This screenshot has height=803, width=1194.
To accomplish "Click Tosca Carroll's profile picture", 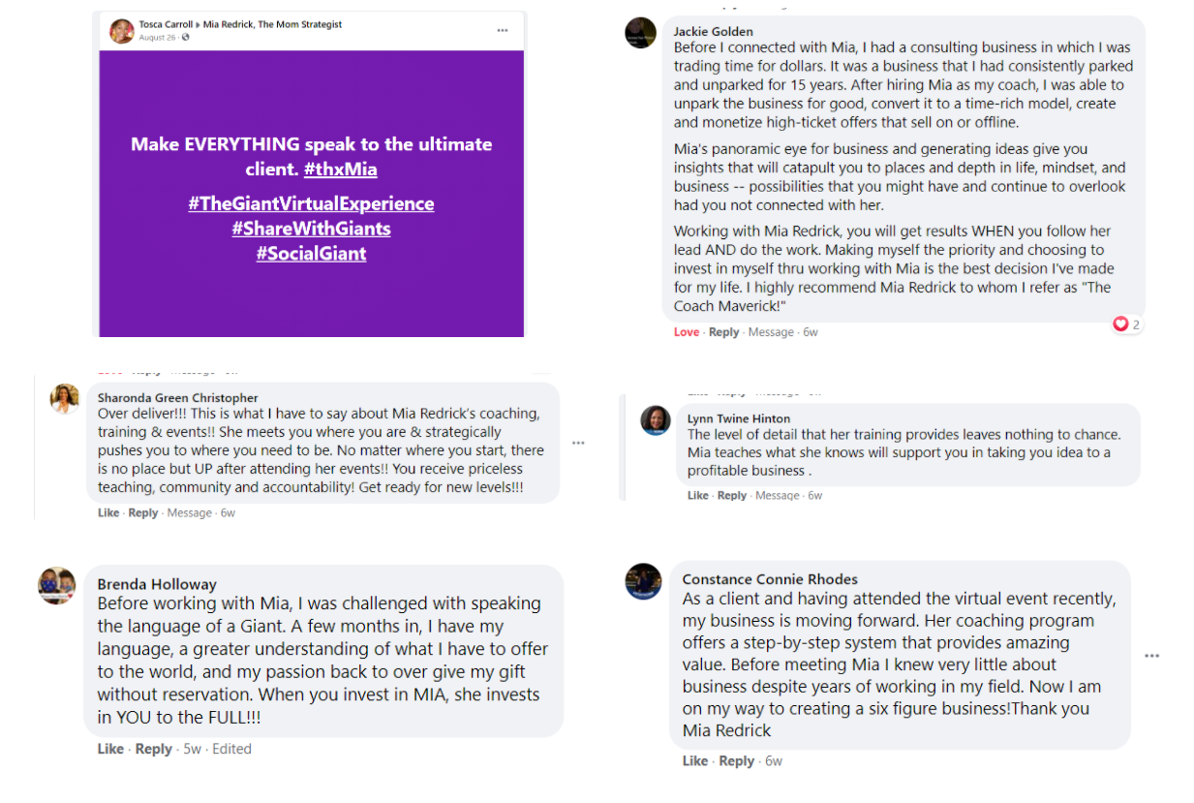I will click(x=122, y=31).
